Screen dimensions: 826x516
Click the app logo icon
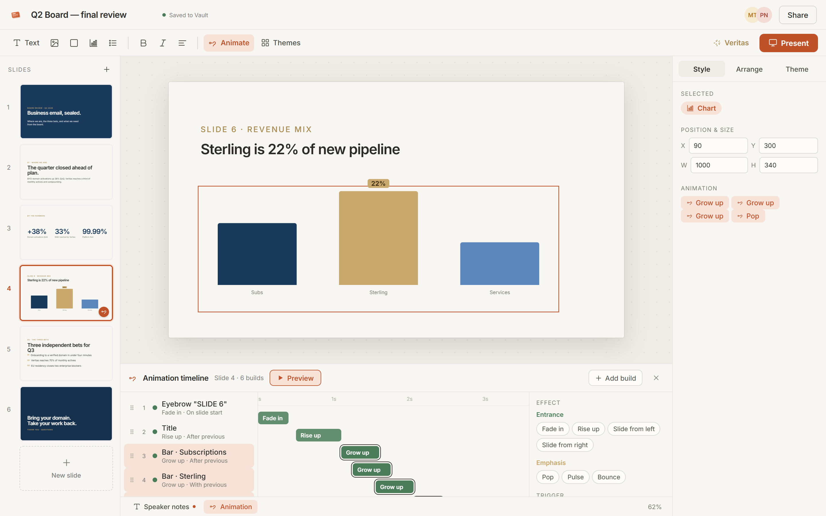click(x=16, y=15)
